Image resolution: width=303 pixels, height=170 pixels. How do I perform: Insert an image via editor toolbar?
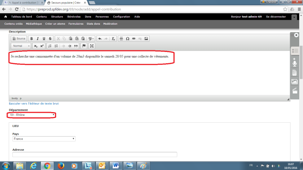[146, 39]
